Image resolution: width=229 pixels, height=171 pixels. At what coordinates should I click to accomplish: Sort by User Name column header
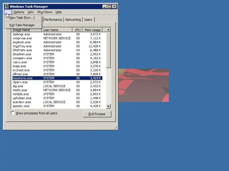57,30
